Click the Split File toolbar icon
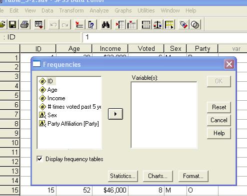Image resolution: width=247 pixels, height=196 pixels. pos(146,24)
